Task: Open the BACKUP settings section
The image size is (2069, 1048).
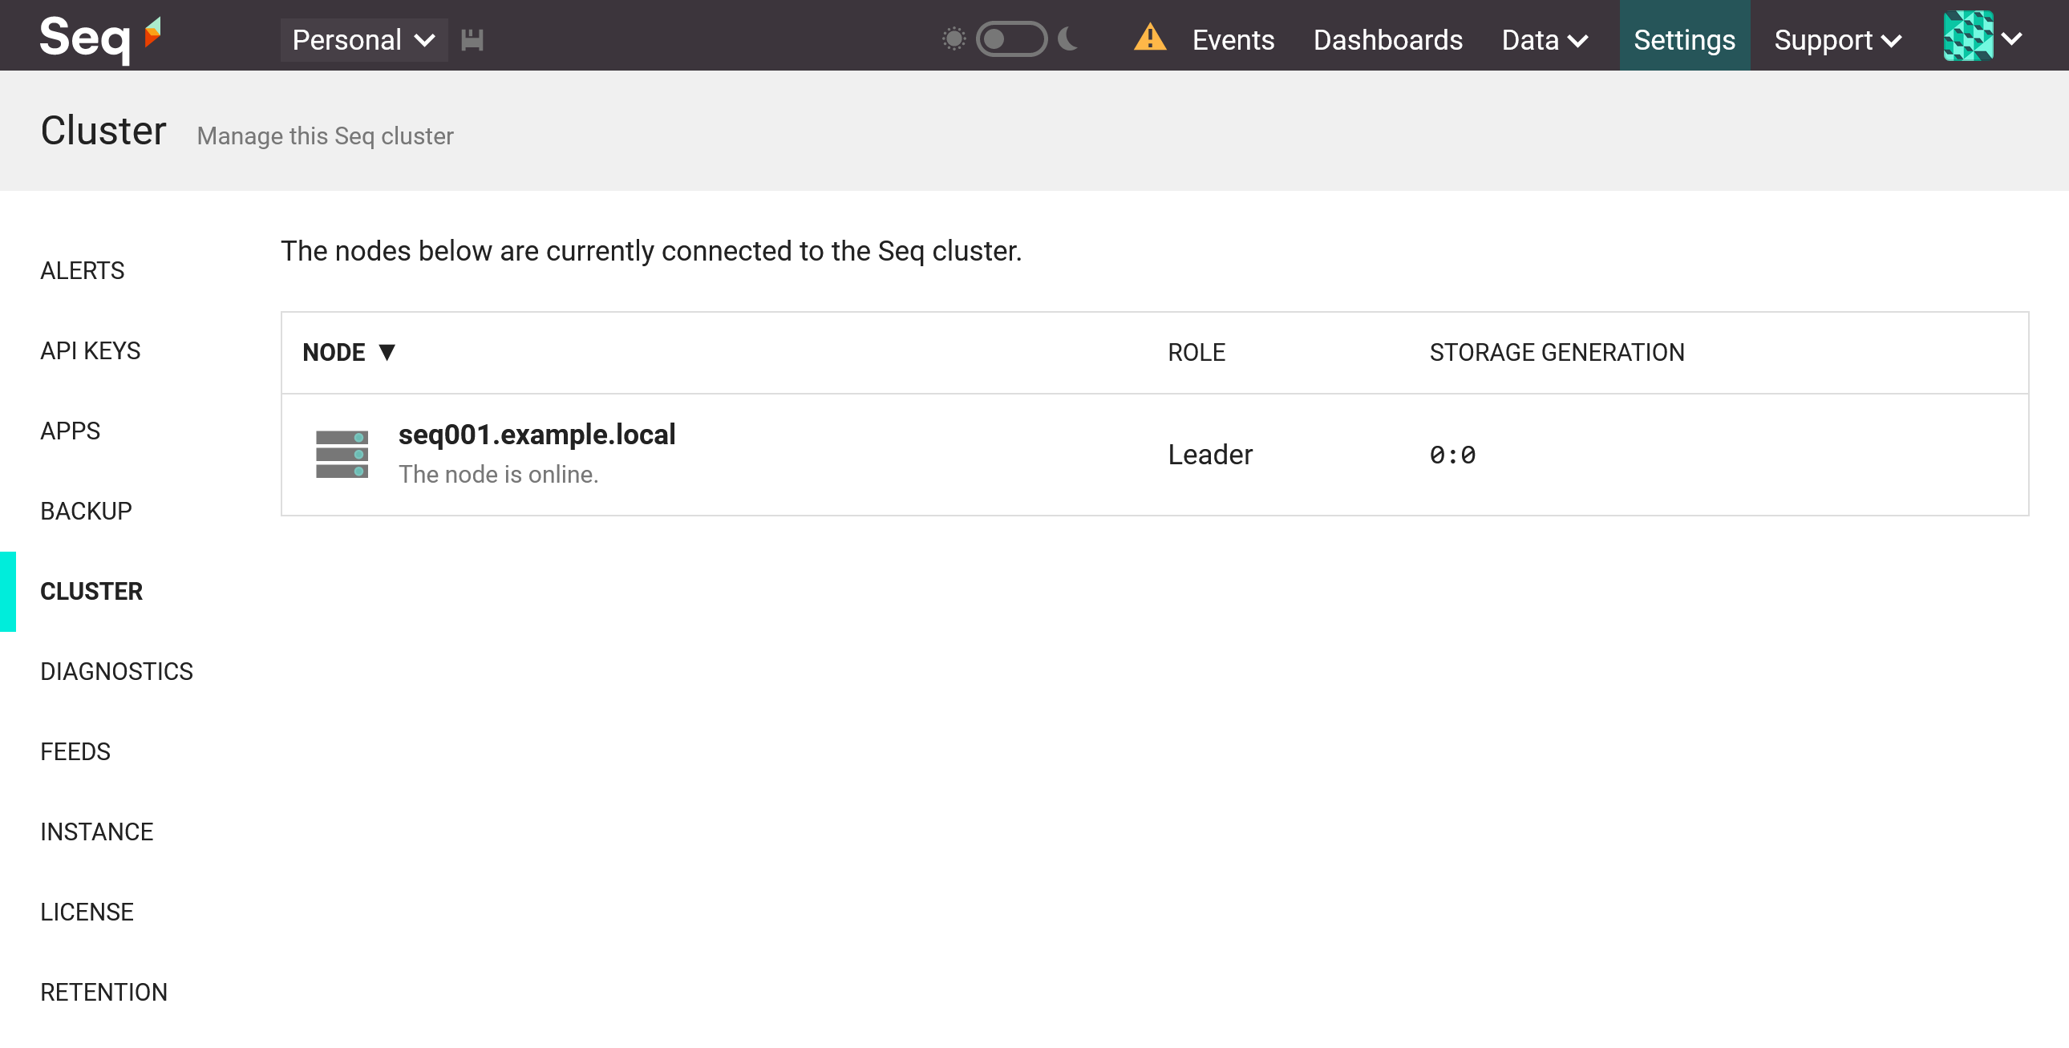Action: [86, 511]
